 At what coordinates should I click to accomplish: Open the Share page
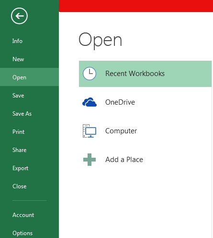tap(29, 150)
